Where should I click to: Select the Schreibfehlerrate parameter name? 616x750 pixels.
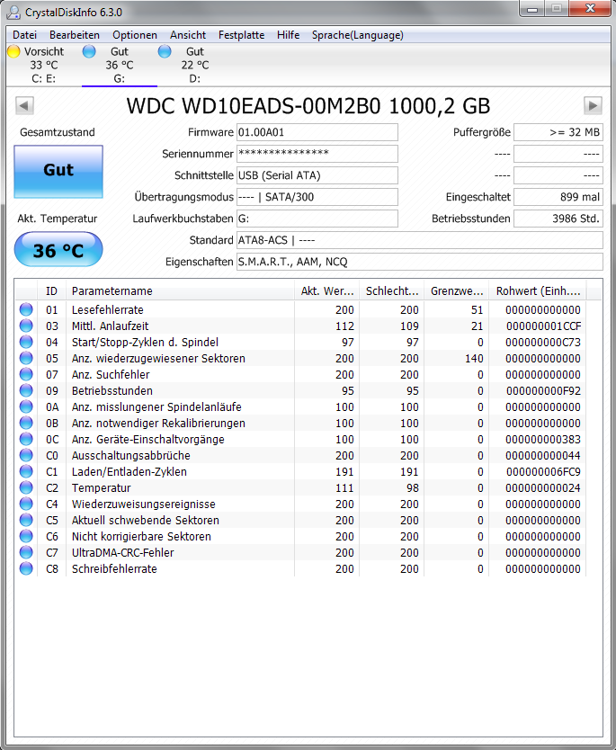pos(114,569)
